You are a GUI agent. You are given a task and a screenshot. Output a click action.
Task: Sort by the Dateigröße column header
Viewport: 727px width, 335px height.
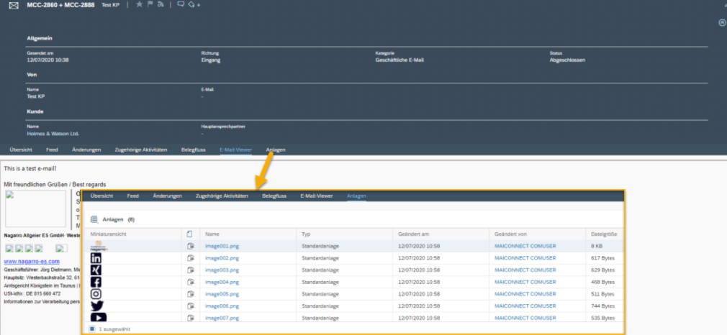coord(602,234)
